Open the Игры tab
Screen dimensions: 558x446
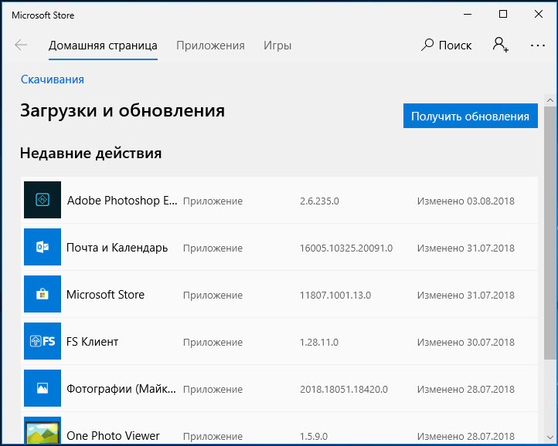277,46
